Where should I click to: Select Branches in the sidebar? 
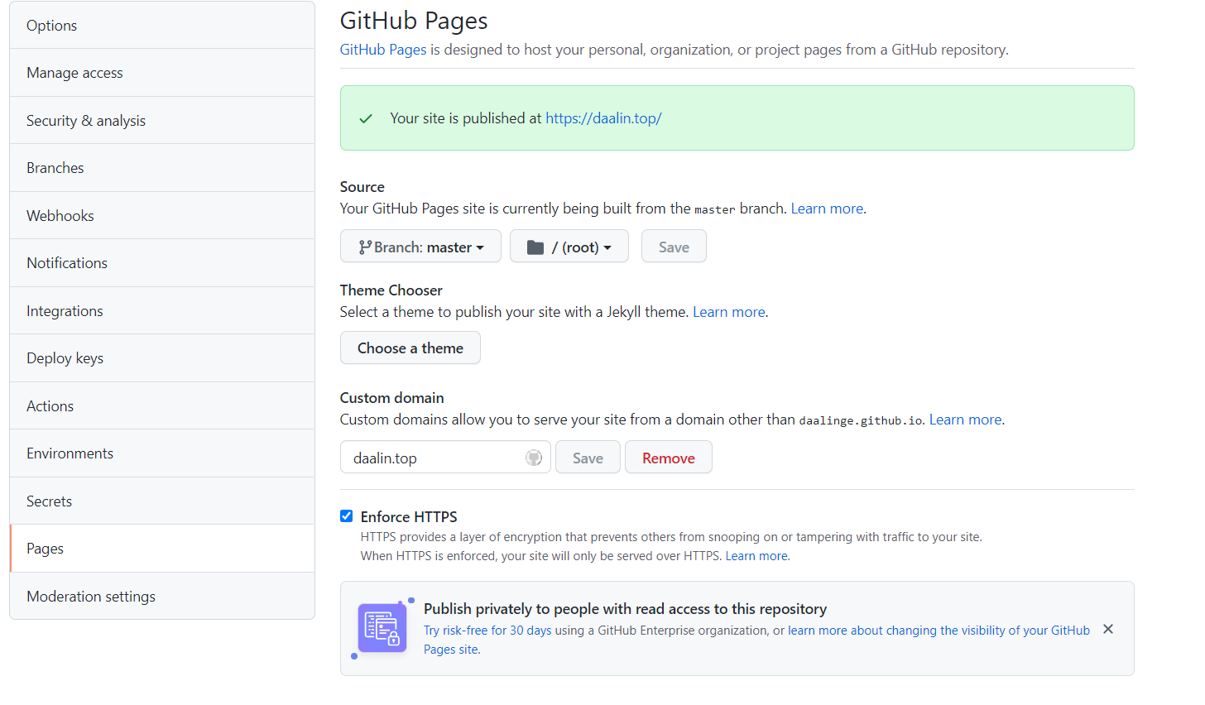162,168
